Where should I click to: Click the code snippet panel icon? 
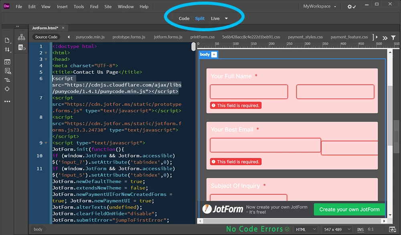[22, 47]
